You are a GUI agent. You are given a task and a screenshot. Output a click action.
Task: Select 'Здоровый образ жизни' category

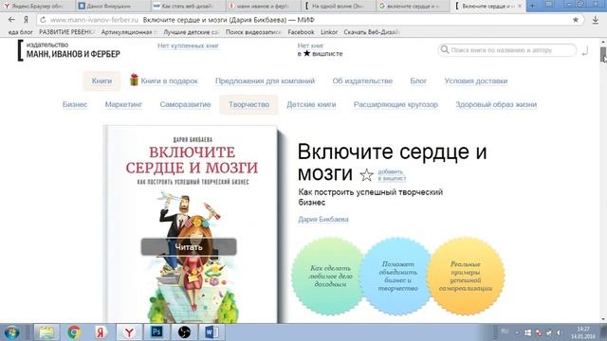click(496, 104)
